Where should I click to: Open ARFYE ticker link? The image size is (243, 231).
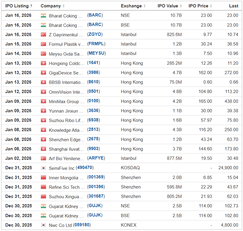coord(96,158)
